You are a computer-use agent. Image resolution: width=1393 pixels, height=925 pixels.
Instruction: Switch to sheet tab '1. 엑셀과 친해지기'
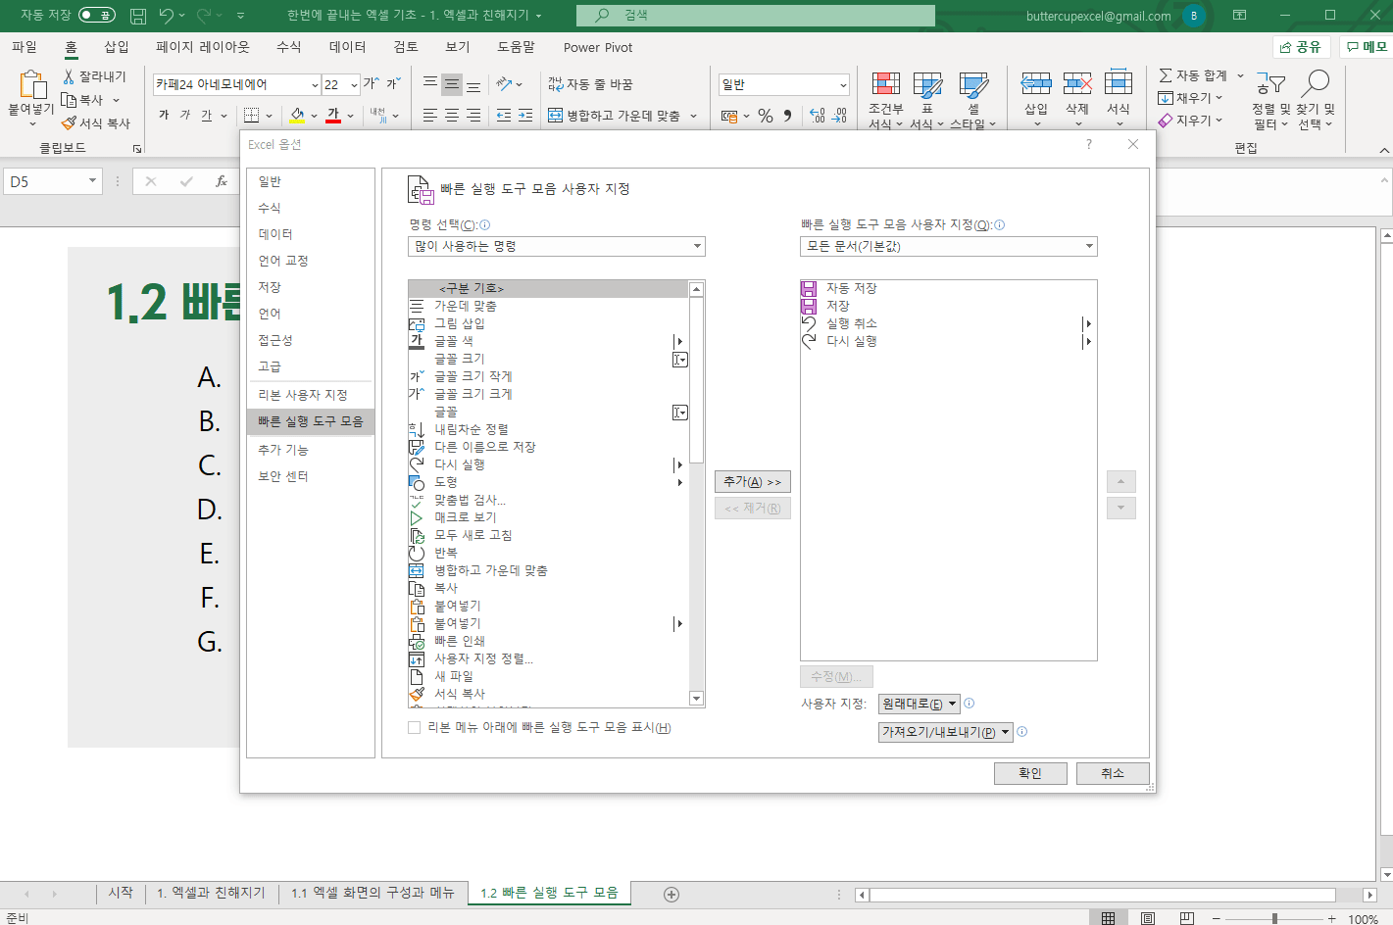(x=211, y=893)
